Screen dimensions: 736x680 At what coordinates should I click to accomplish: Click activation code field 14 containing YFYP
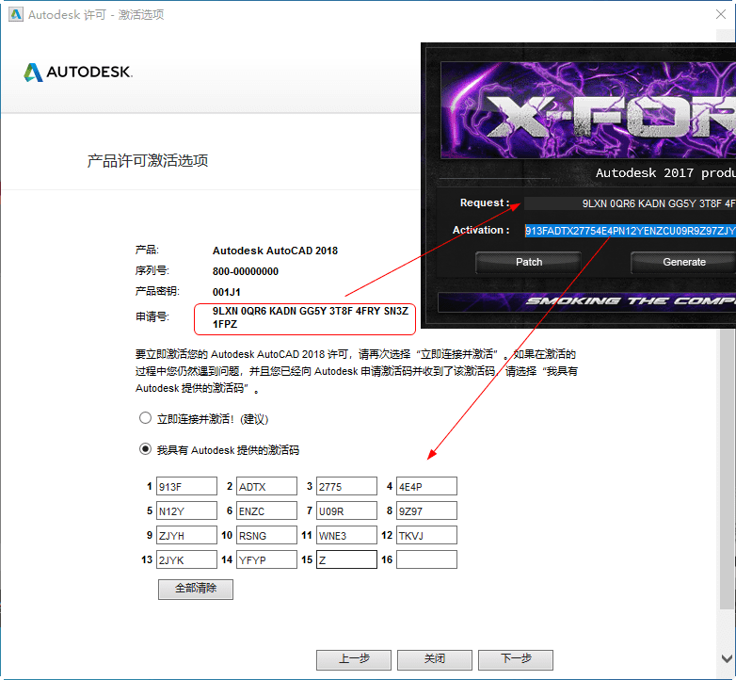pyautogui.click(x=266, y=559)
